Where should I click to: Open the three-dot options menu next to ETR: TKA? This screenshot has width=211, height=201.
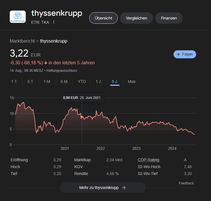tap(54, 22)
